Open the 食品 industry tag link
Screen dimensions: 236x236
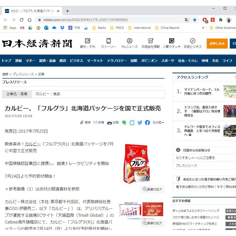(57, 94)
